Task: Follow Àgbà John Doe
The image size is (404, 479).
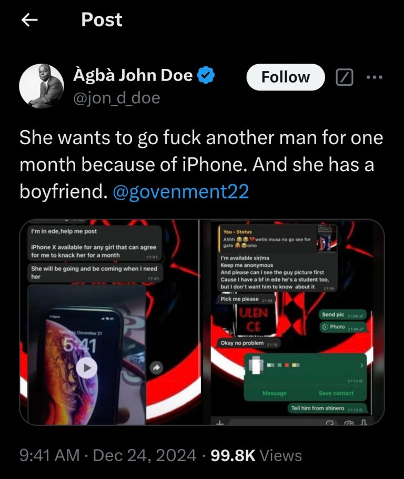Action: (286, 77)
